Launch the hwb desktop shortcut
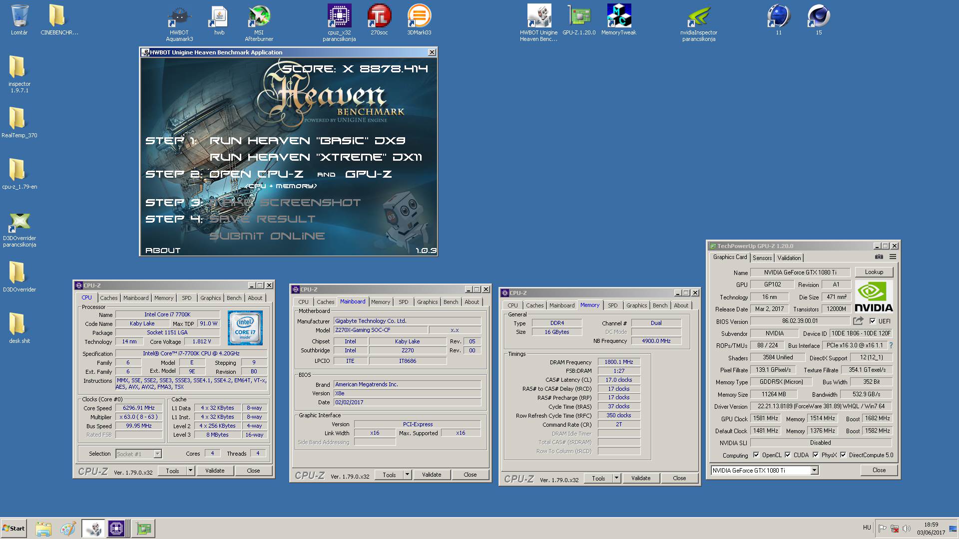Screen dimensions: 959x539 point(219,20)
